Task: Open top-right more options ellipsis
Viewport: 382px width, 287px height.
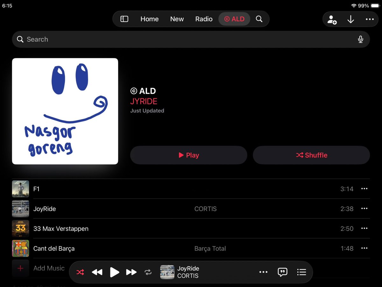Action: pyautogui.click(x=370, y=19)
